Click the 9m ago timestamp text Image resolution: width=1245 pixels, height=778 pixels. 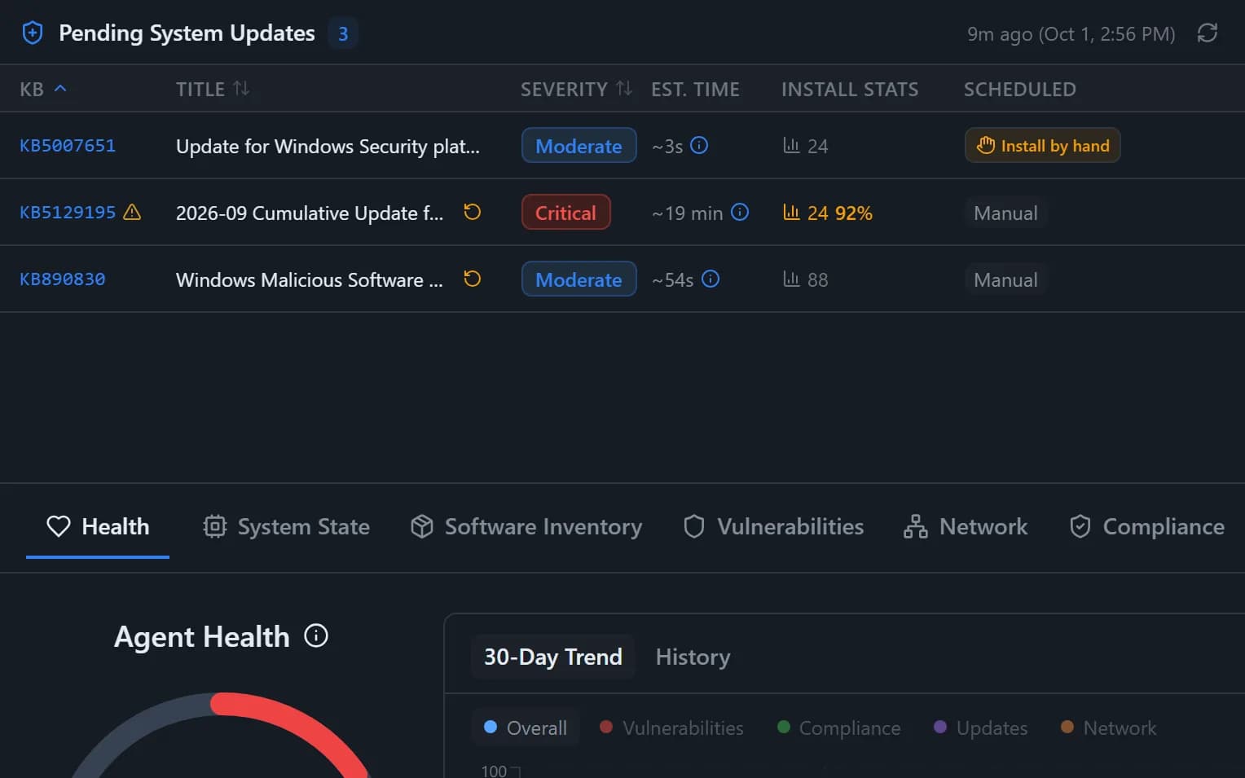1071,33
